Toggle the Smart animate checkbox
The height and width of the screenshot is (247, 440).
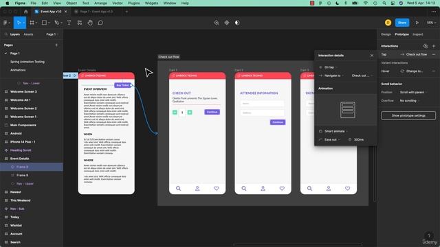pyautogui.click(x=320, y=131)
